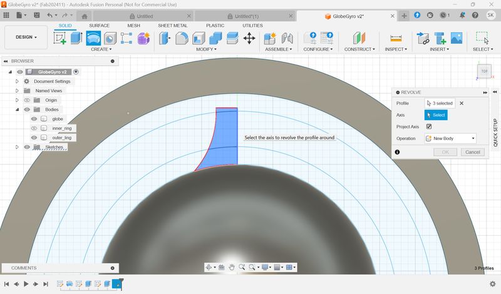The height and width of the screenshot is (294, 501).
Task: Switch to the SHEET METAL tab
Action: (x=173, y=26)
